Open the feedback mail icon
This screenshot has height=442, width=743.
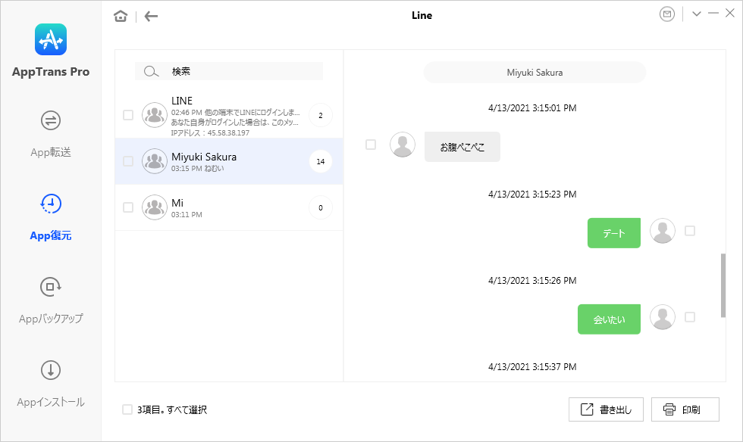click(x=667, y=14)
